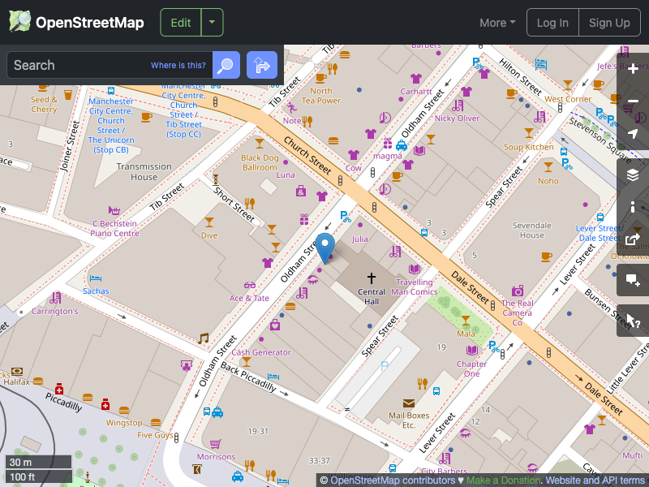Open the Edit dropdown arrow
Viewport: 649px width, 487px height.
click(212, 22)
